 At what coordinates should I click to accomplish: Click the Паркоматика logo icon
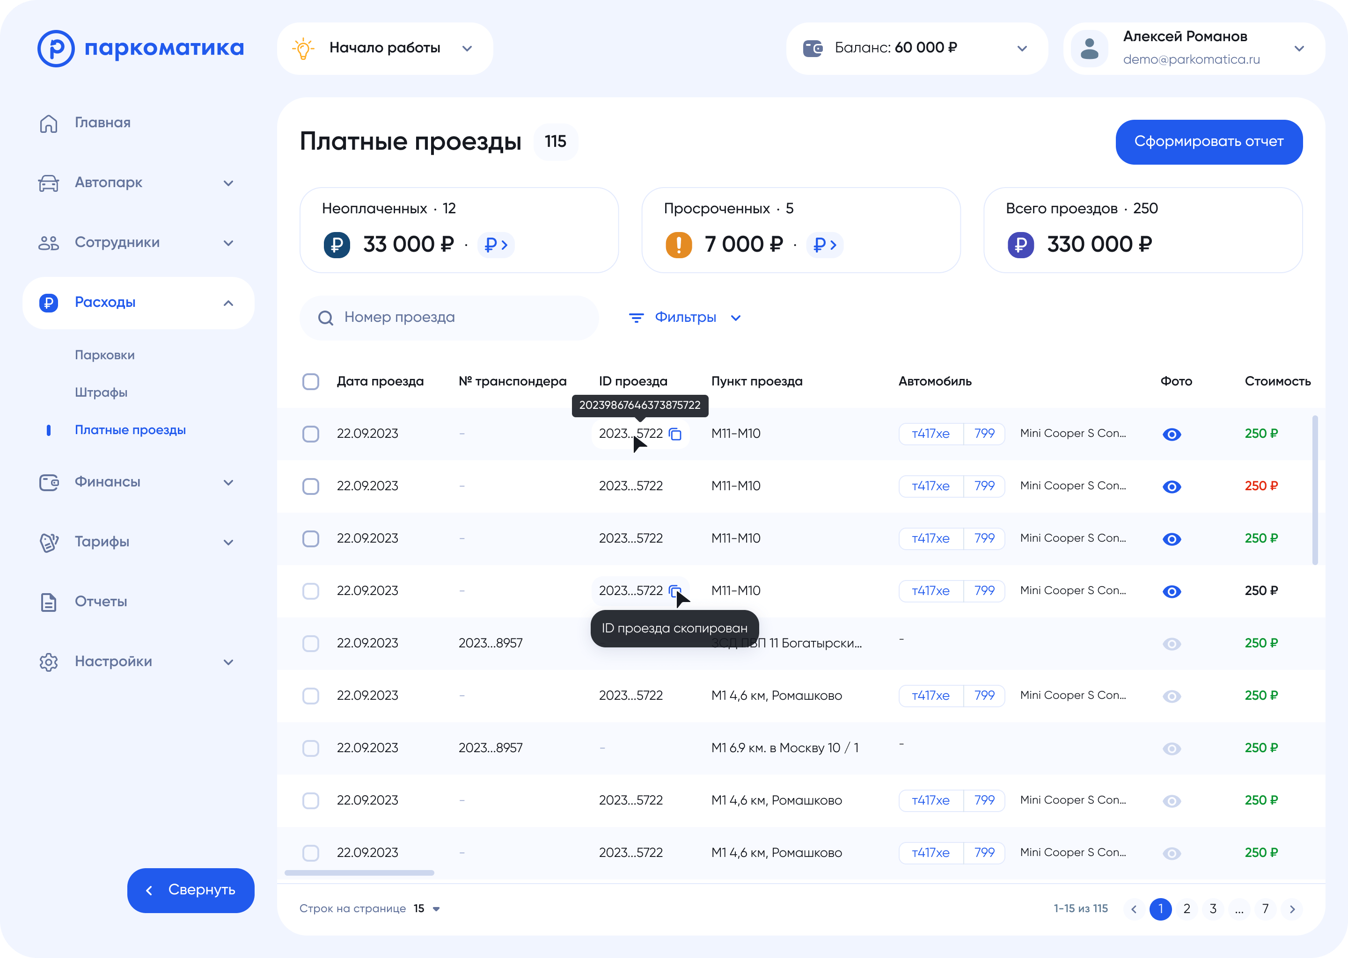click(x=56, y=48)
